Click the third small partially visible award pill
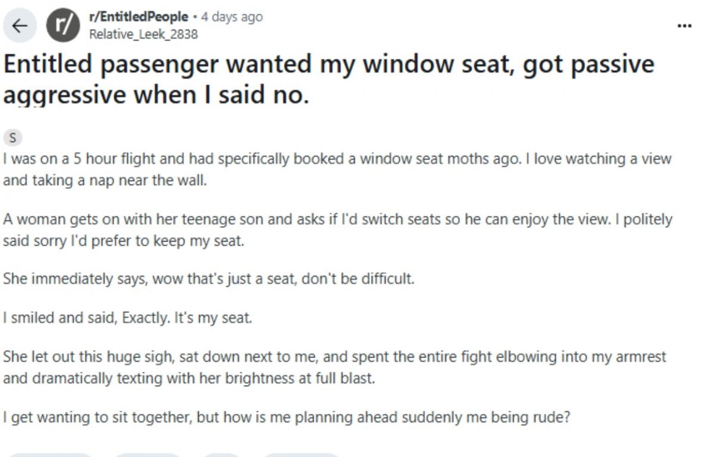714x457 pixels. tap(221, 455)
